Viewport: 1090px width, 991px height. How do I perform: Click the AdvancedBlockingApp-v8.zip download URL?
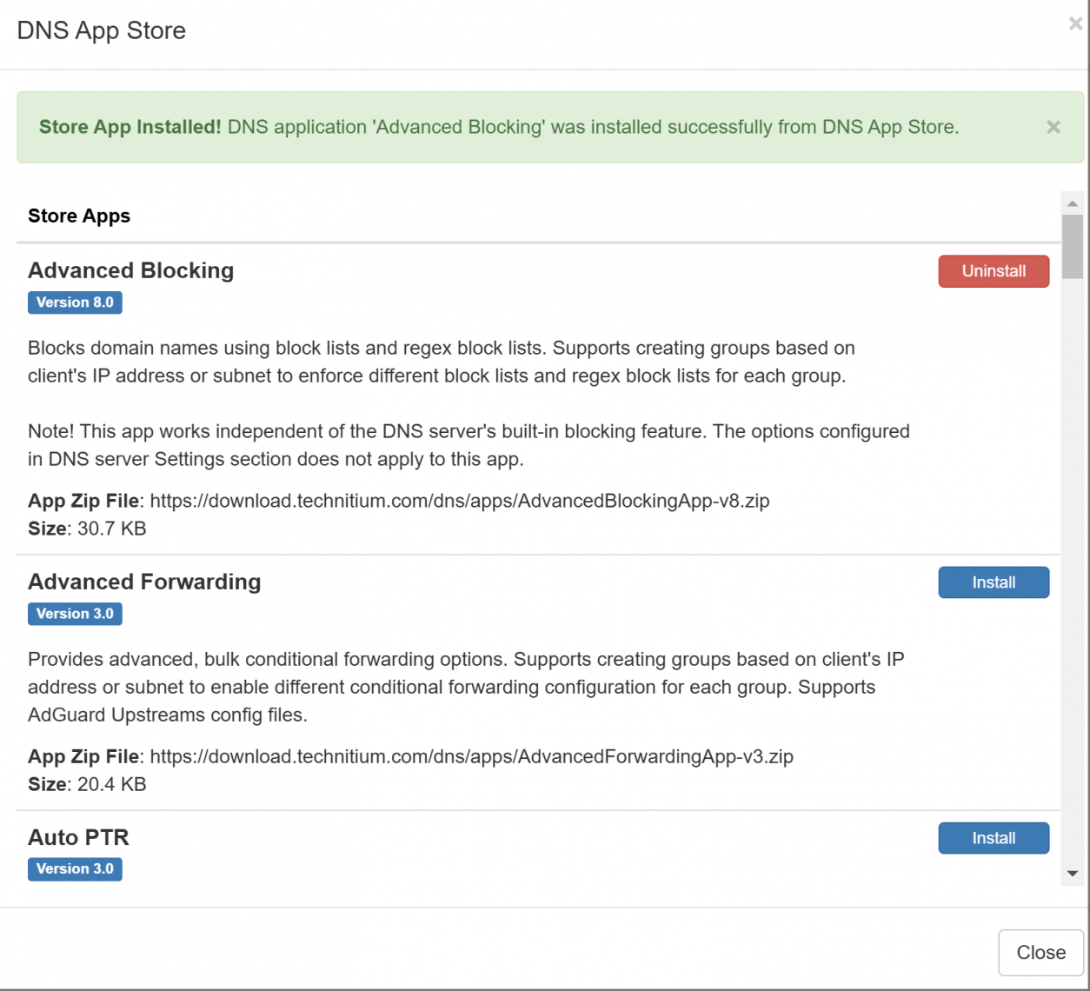tap(459, 501)
